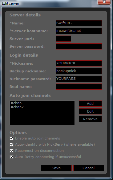Click the Nickname field showing YOURNICK
Image resolution: width=113 pixels, height=180 pixels.
point(79,63)
